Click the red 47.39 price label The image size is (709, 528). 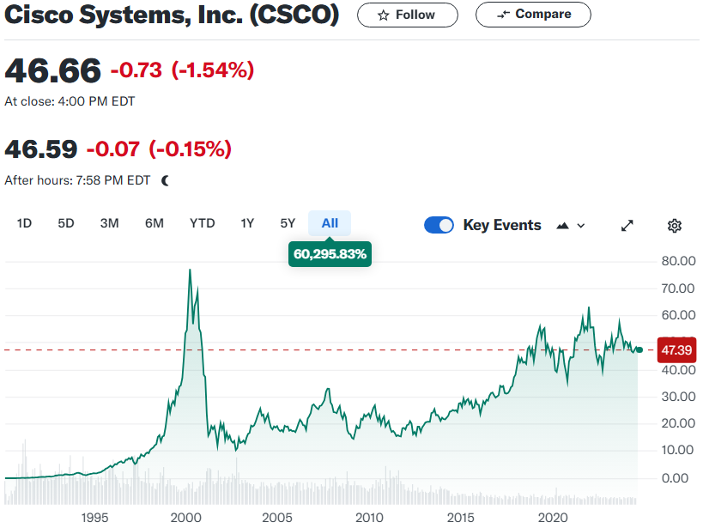click(676, 349)
